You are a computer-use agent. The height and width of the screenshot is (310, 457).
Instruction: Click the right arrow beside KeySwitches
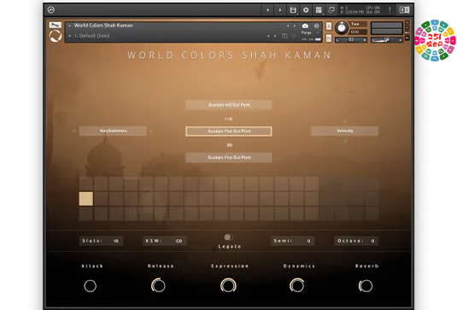click(151, 131)
